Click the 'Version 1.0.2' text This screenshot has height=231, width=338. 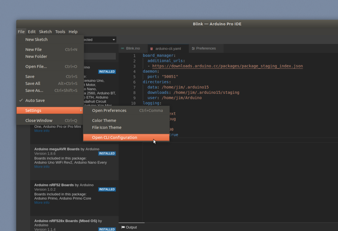click(45, 189)
